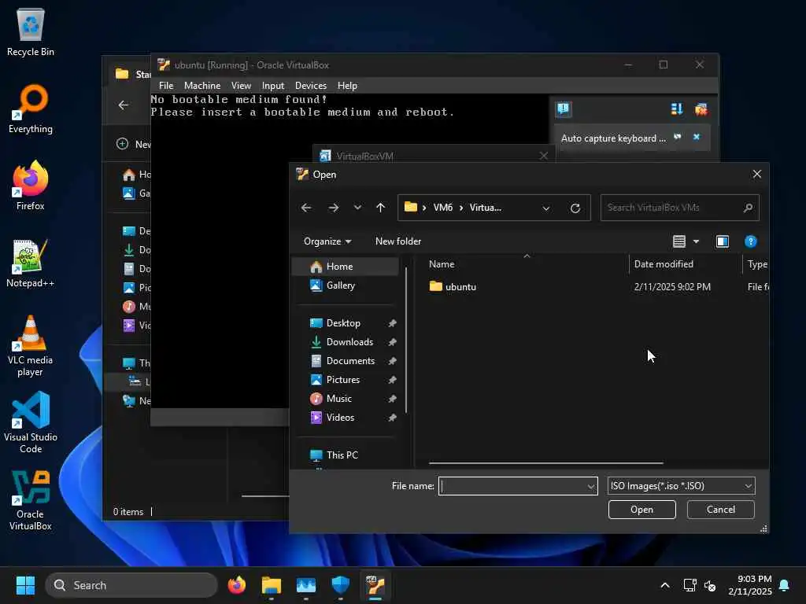This screenshot has width=806, height=604.
Task: Expand recent locations dropdown in Open dialog
Action: pos(357,208)
